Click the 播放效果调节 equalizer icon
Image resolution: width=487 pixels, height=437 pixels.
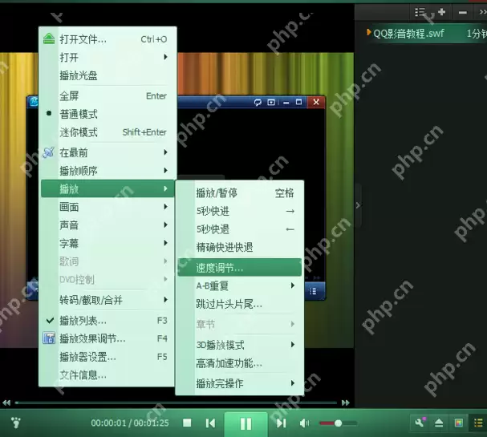pyautogui.click(x=49, y=338)
